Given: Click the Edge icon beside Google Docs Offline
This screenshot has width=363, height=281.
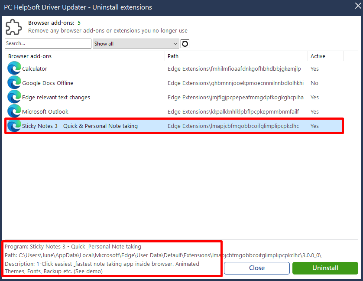Looking at the screenshot, I should coord(14,83).
